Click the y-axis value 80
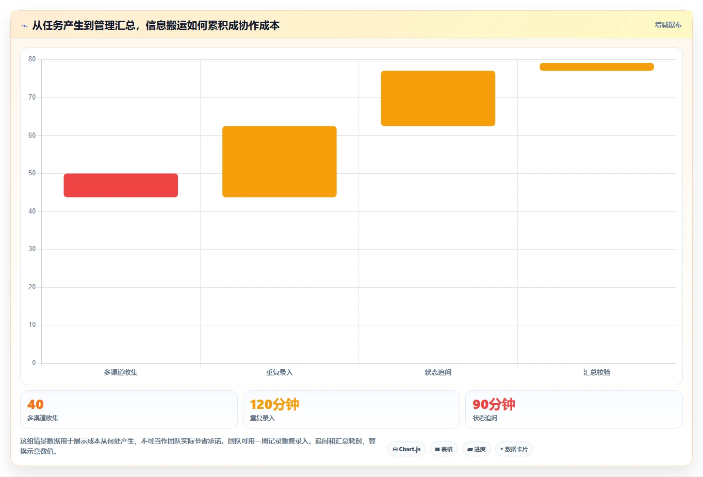The width and height of the screenshot is (703, 477). pos(32,59)
